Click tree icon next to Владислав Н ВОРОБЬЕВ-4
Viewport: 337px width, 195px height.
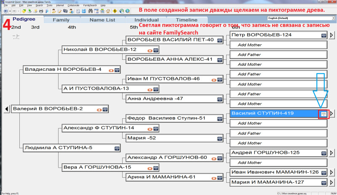tap(117, 70)
